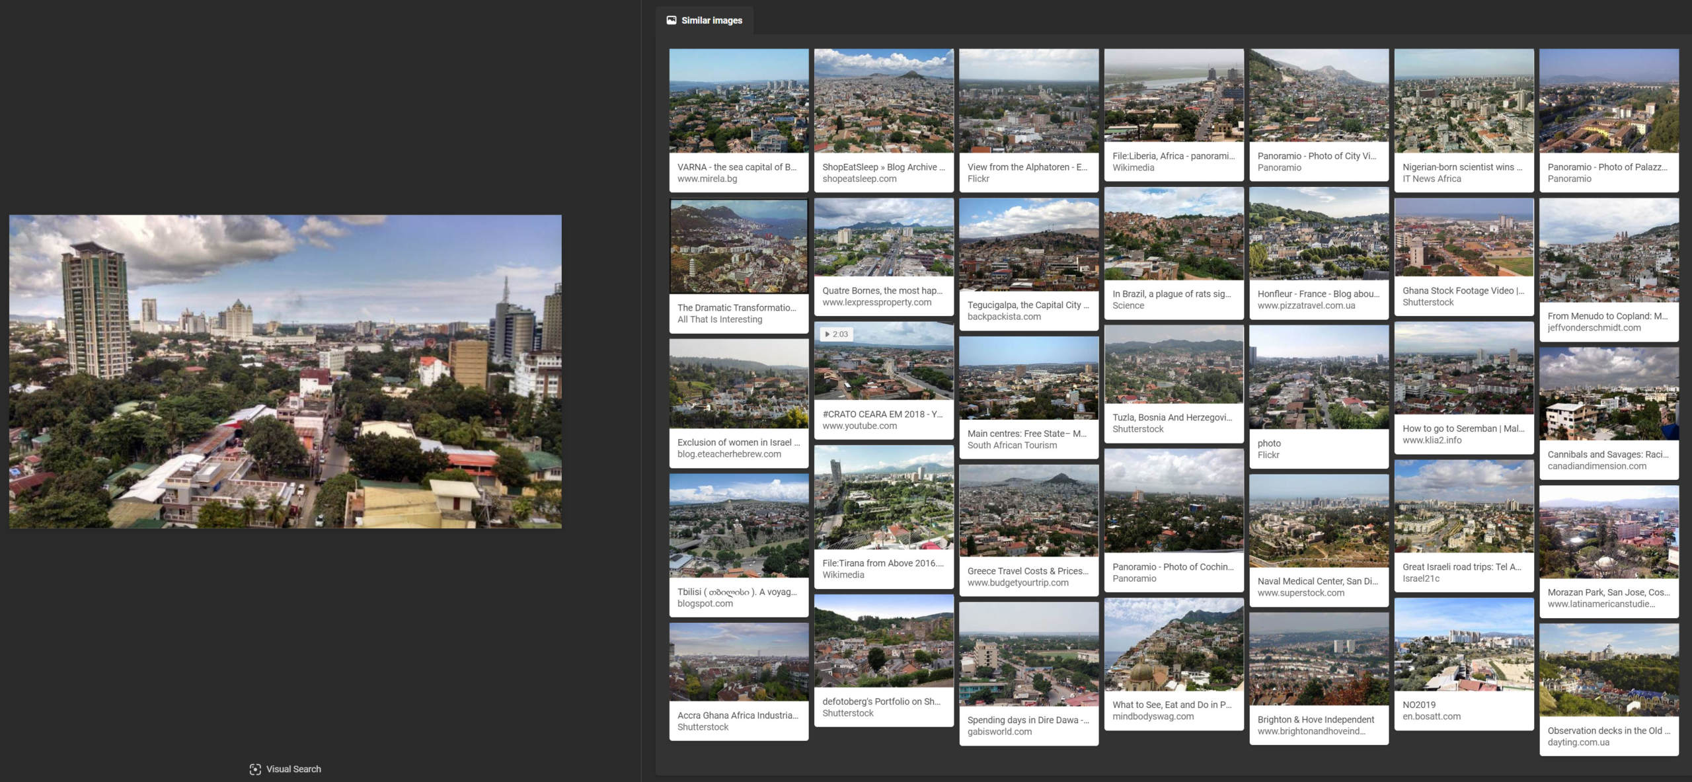The height and width of the screenshot is (782, 1692).
Task: Click the South African Tourism source
Action: click(x=1012, y=445)
